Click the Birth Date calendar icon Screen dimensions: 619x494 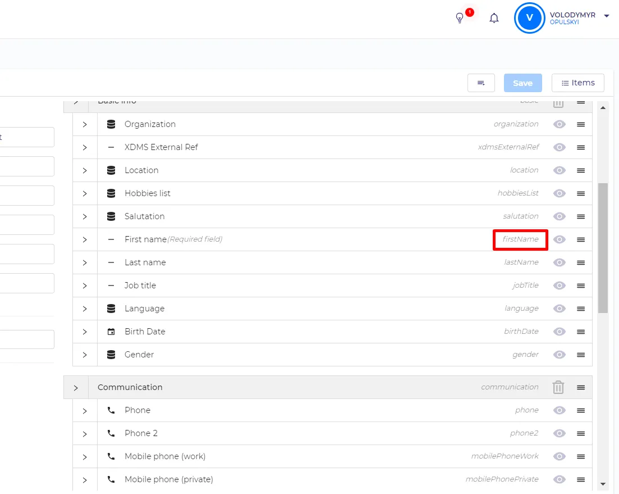point(111,332)
